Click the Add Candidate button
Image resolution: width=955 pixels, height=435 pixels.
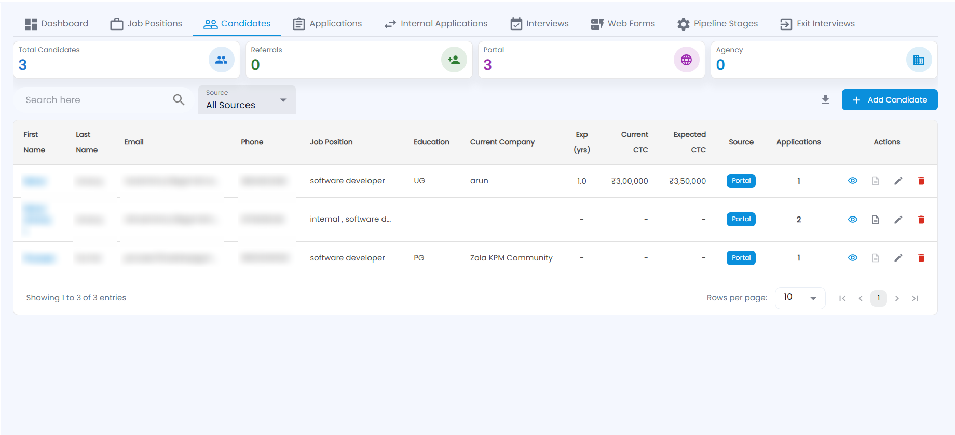point(890,100)
